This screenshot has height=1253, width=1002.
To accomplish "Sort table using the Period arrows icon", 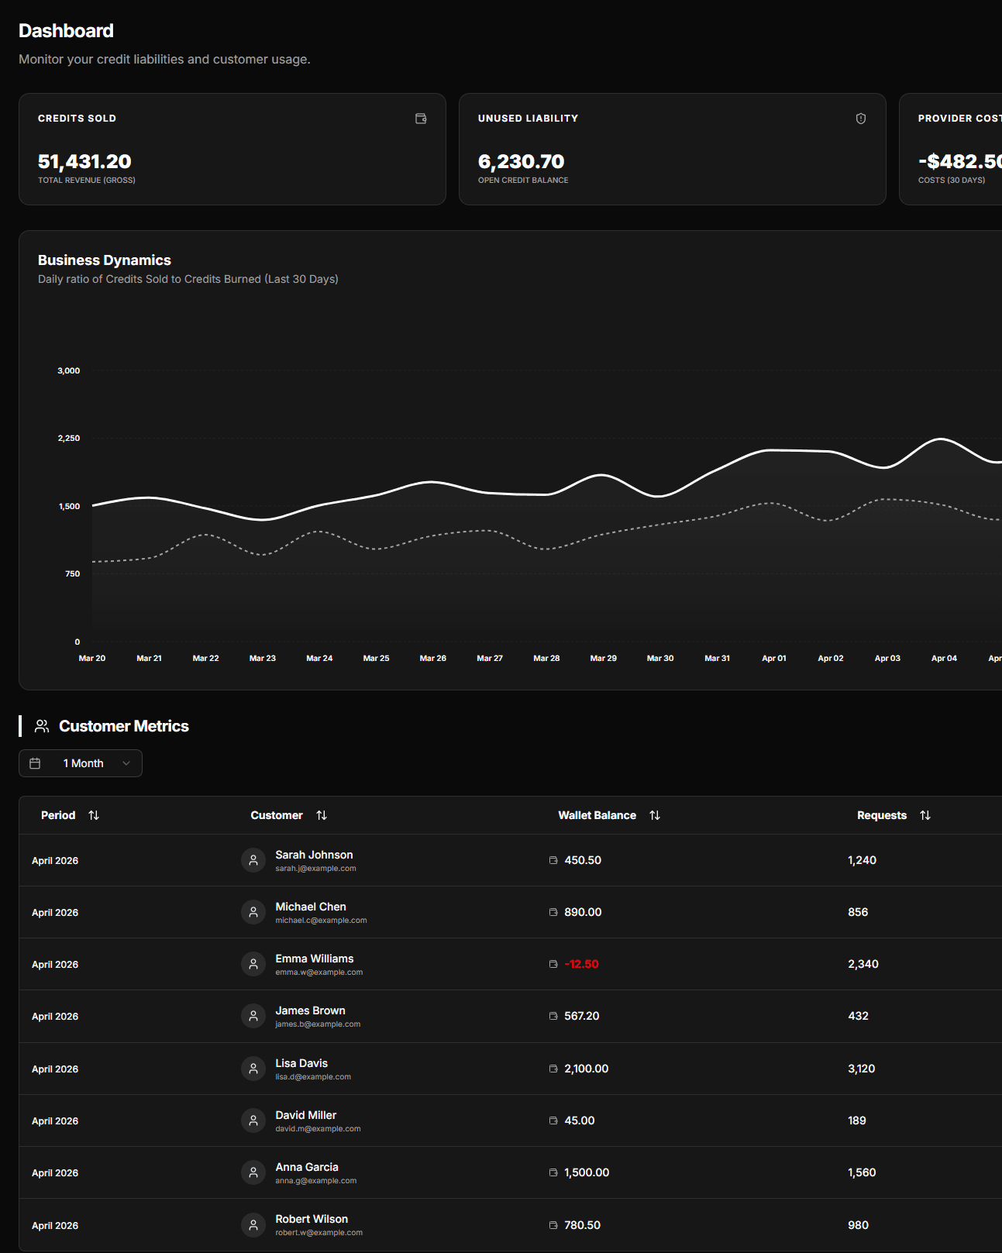I will [x=94, y=815].
